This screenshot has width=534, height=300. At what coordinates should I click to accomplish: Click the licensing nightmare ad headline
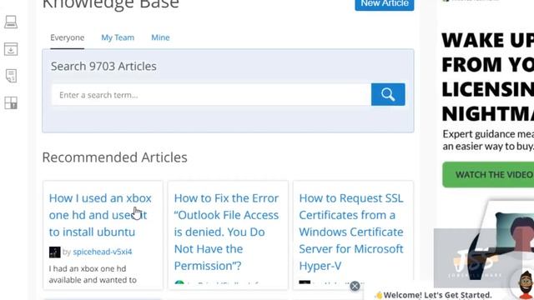click(x=487, y=77)
